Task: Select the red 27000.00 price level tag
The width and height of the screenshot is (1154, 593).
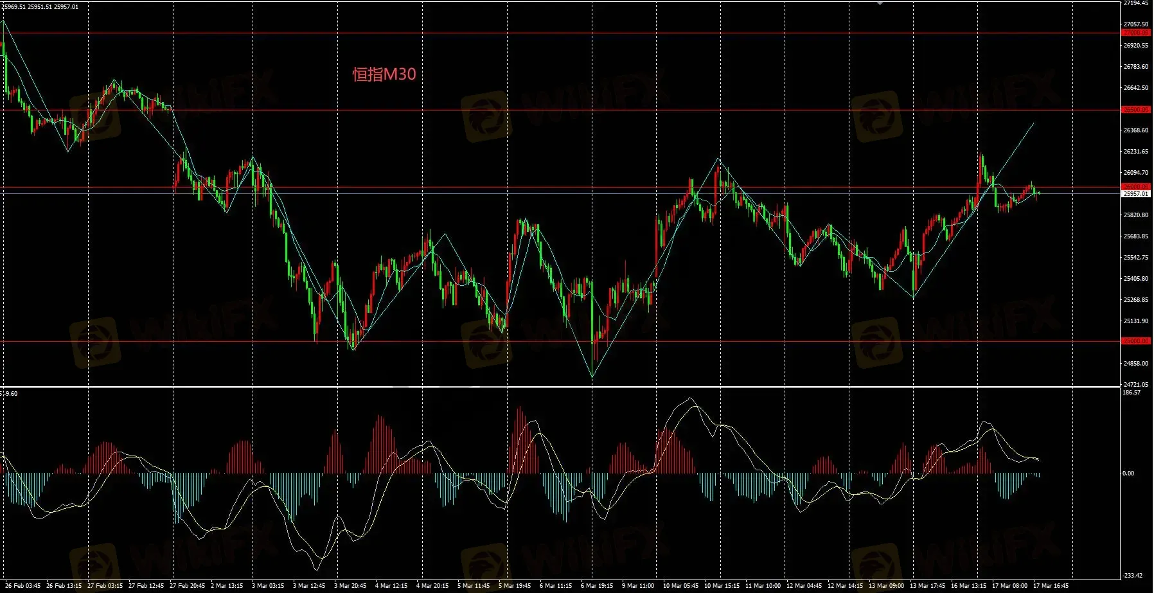Action: pyautogui.click(x=1135, y=33)
